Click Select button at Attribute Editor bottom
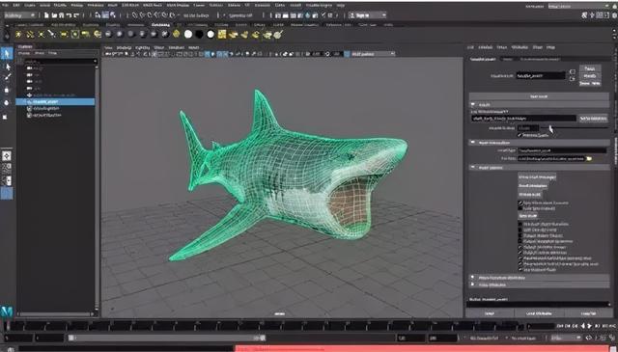 tap(490, 313)
